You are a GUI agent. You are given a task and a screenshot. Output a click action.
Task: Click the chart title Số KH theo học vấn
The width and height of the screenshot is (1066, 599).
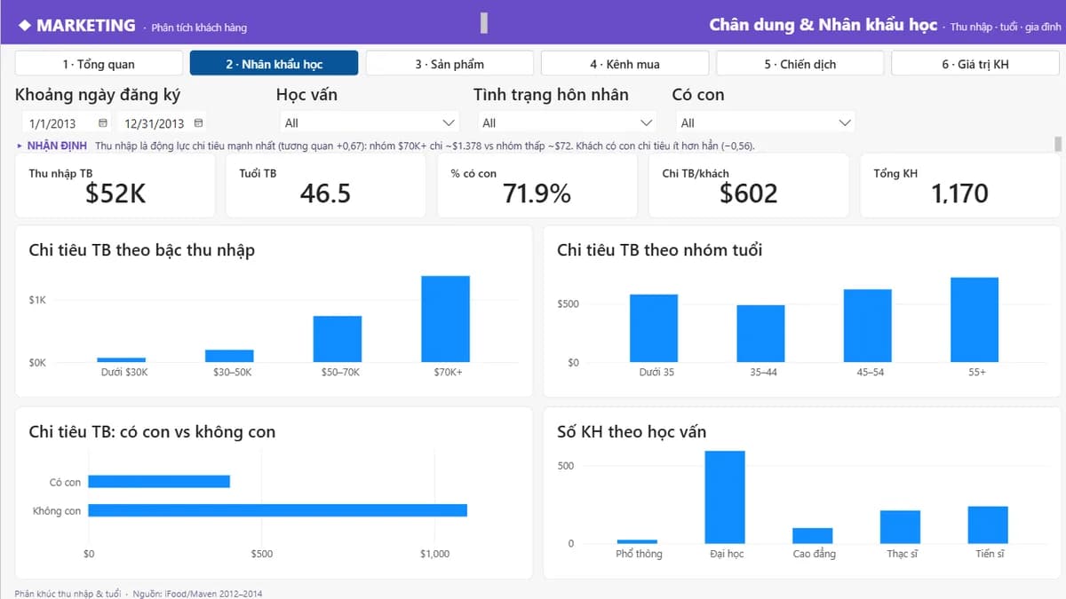[632, 432]
